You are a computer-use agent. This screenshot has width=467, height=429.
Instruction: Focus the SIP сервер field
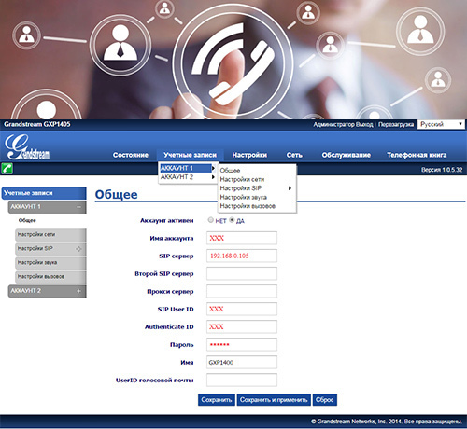(x=242, y=256)
